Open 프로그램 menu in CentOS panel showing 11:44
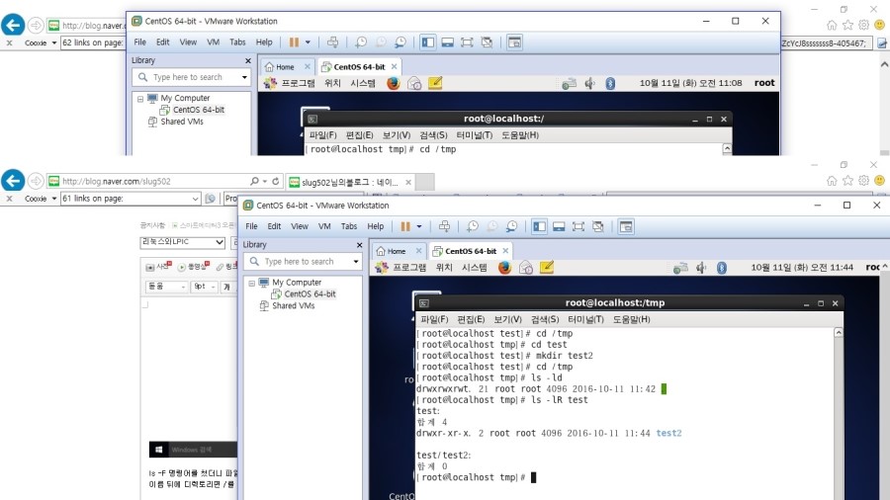Viewport: 890px width, 500px height. pos(409,268)
